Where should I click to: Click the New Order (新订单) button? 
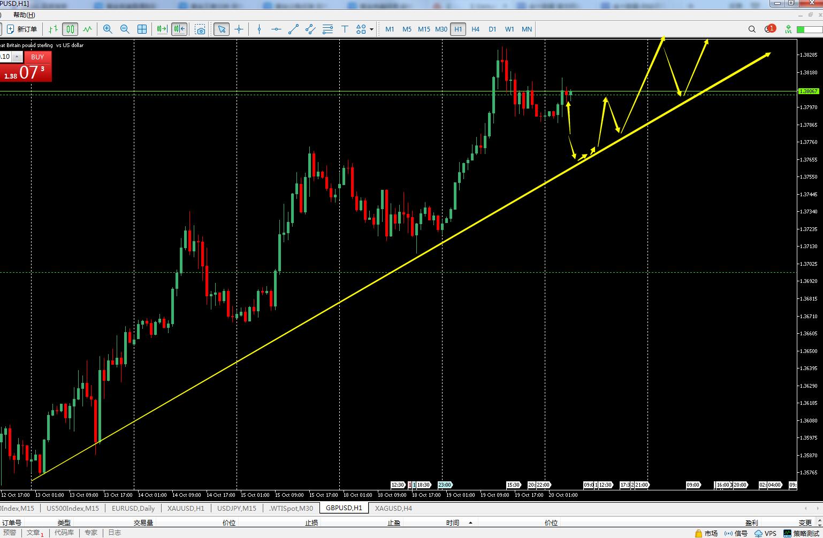click(x=22, y=29)
